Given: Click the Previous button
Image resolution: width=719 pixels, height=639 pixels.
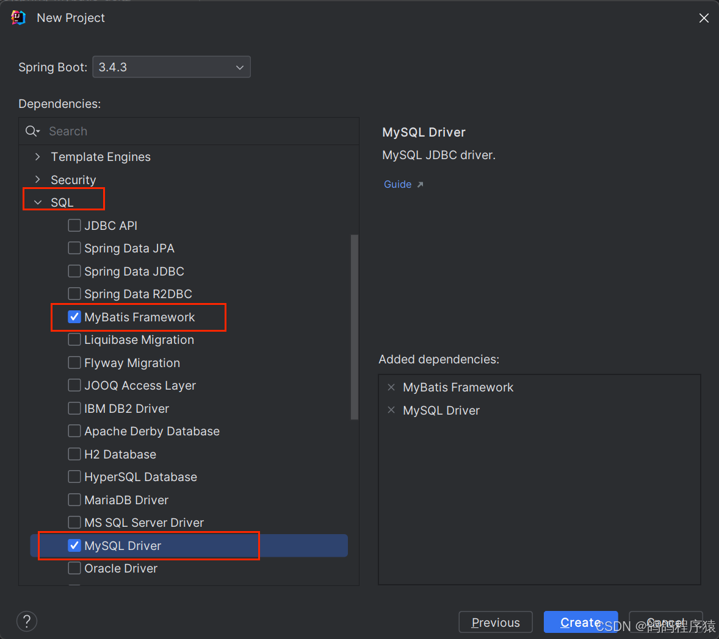Looking at the screenshot, I should [x=496, y=623].
